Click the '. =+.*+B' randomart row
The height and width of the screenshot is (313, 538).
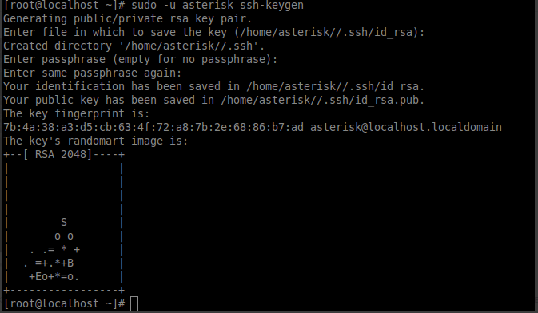point(49,263)
